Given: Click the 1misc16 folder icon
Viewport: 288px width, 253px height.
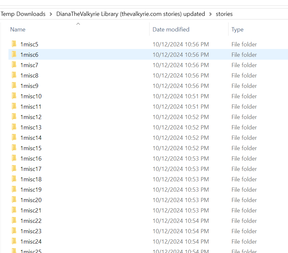Looking at the screenshot, I should coord(14,158).
